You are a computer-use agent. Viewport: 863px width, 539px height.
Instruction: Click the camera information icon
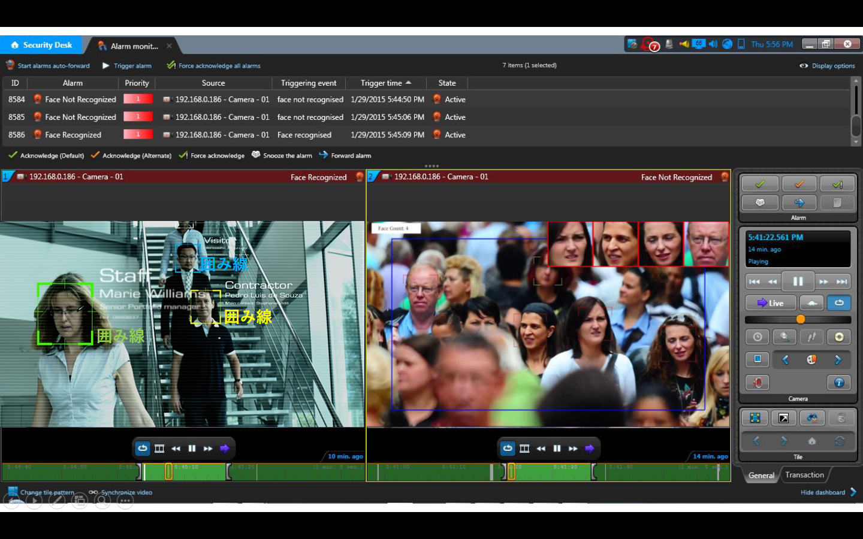pos(838,382)
